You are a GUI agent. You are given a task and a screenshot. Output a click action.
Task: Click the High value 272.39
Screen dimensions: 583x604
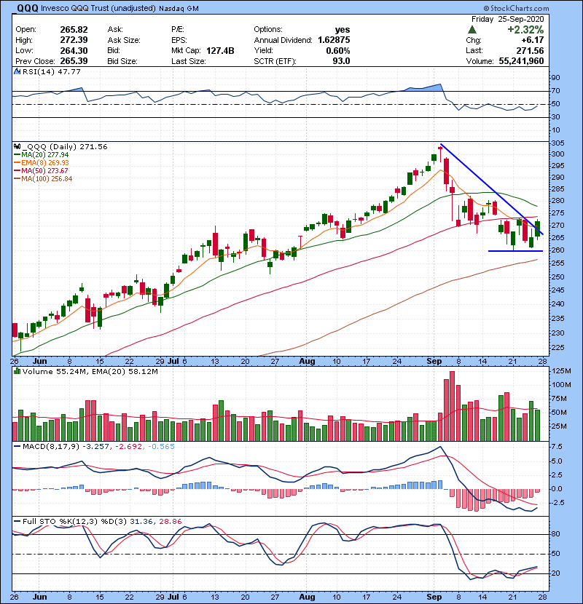click(74, 40)
